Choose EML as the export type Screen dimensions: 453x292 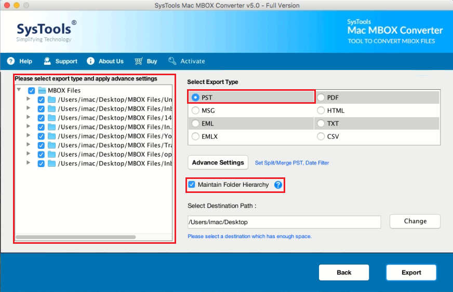(x=195, y=123)
